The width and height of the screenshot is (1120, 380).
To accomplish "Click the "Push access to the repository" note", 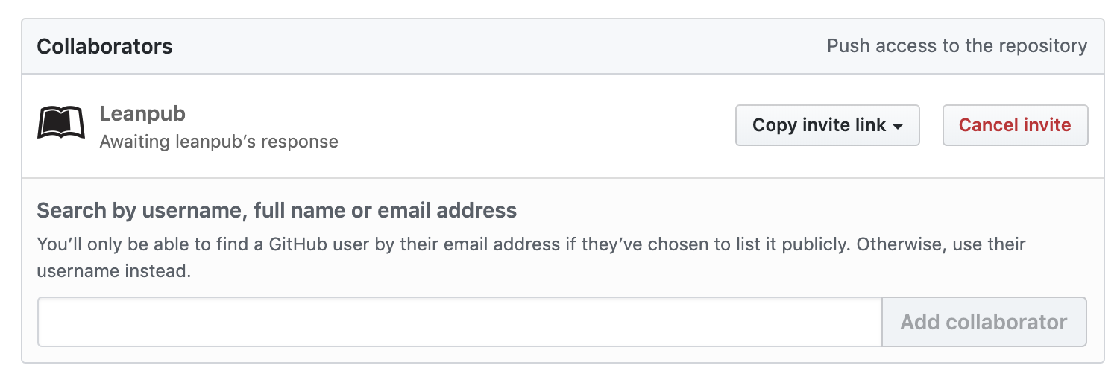I will point(957,46).
